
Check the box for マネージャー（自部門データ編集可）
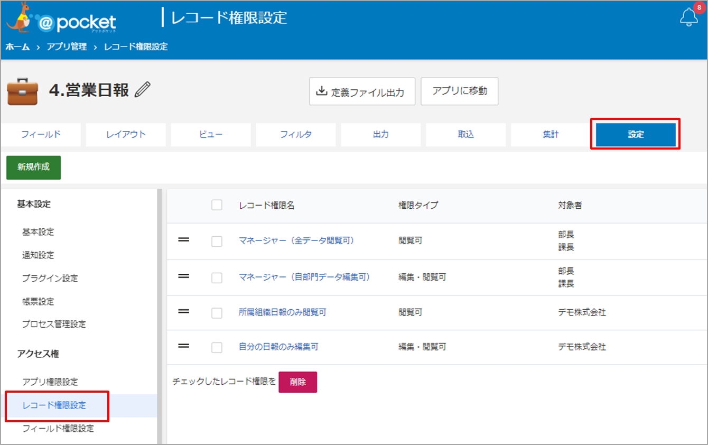pos(217,277)
